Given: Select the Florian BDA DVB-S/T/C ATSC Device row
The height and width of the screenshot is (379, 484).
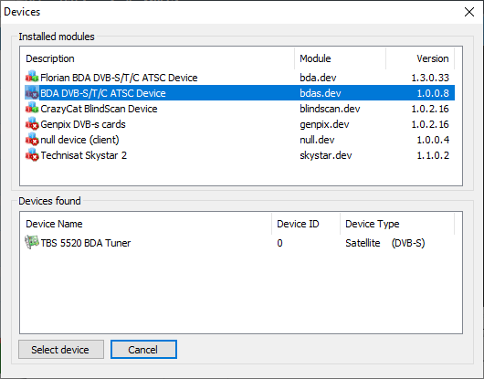Looking at the screenshot, I should 239,77.
